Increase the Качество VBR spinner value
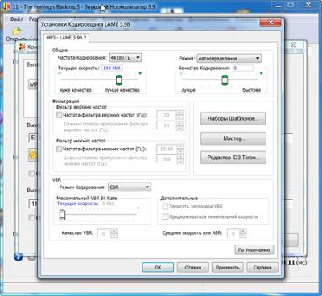The image size is (322, 296). pyautogui.click(x=114, y=231)
